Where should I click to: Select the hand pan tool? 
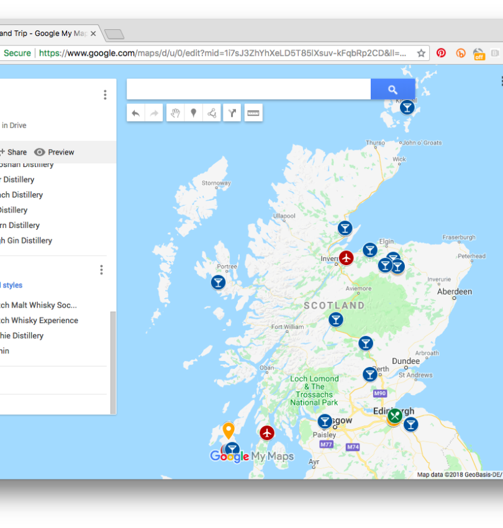[x=175, y=113]
